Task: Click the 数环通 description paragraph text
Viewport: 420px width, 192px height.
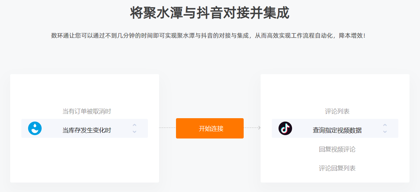Action: (208, 36)
